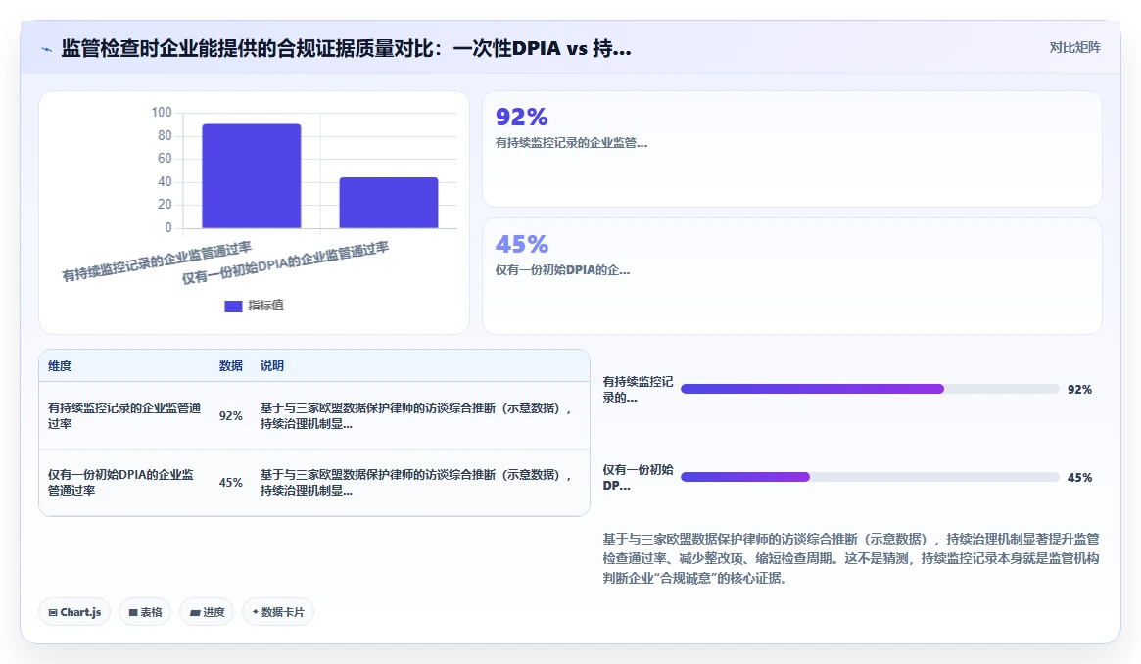Click chart axis label 仅有一份初始DPIA的企业监管通过率

pos(285,262)
